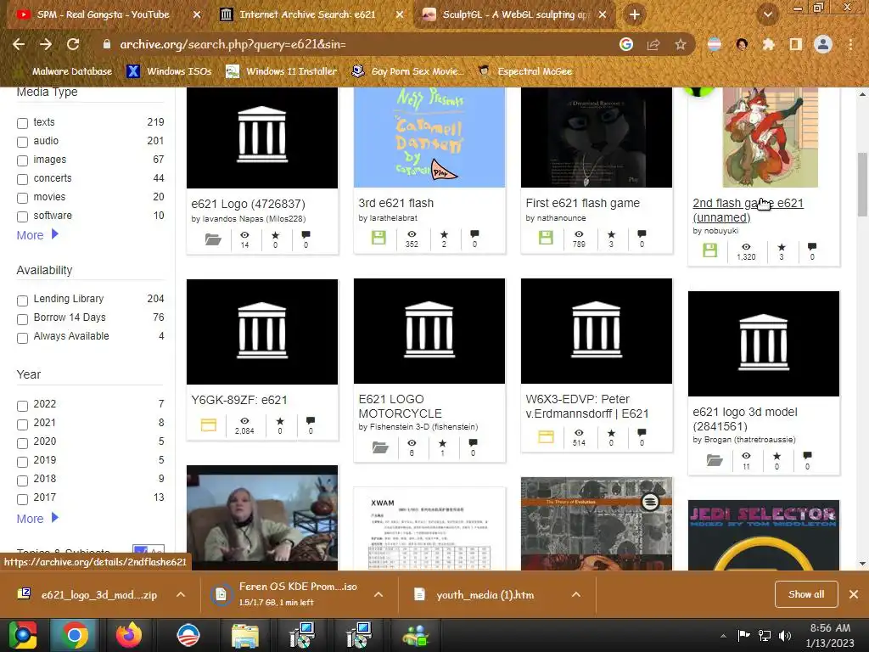Reload the archive.org search page
Image resolution: width=869 pixels, height=652 pixels.
73,44
